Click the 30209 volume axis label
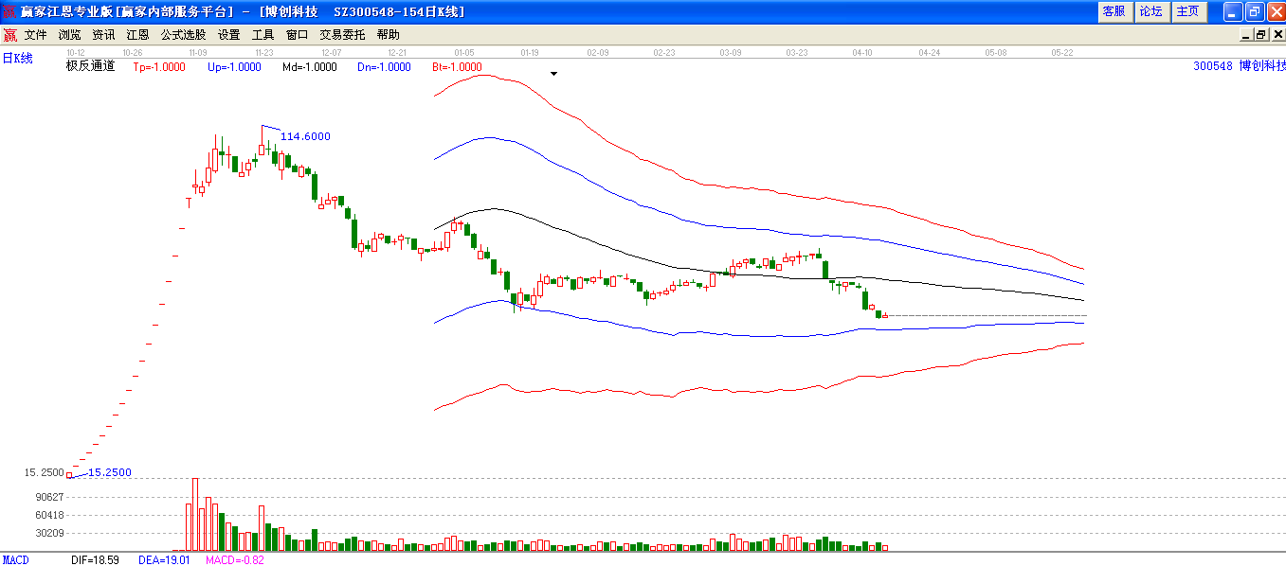 pos(49,533)
